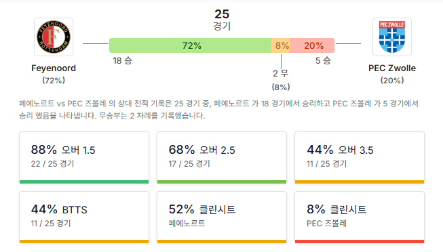Open the 8% 클린시트 PEC 즈볼레 card
Screen dimensions: 443x252
coord(360,217)
